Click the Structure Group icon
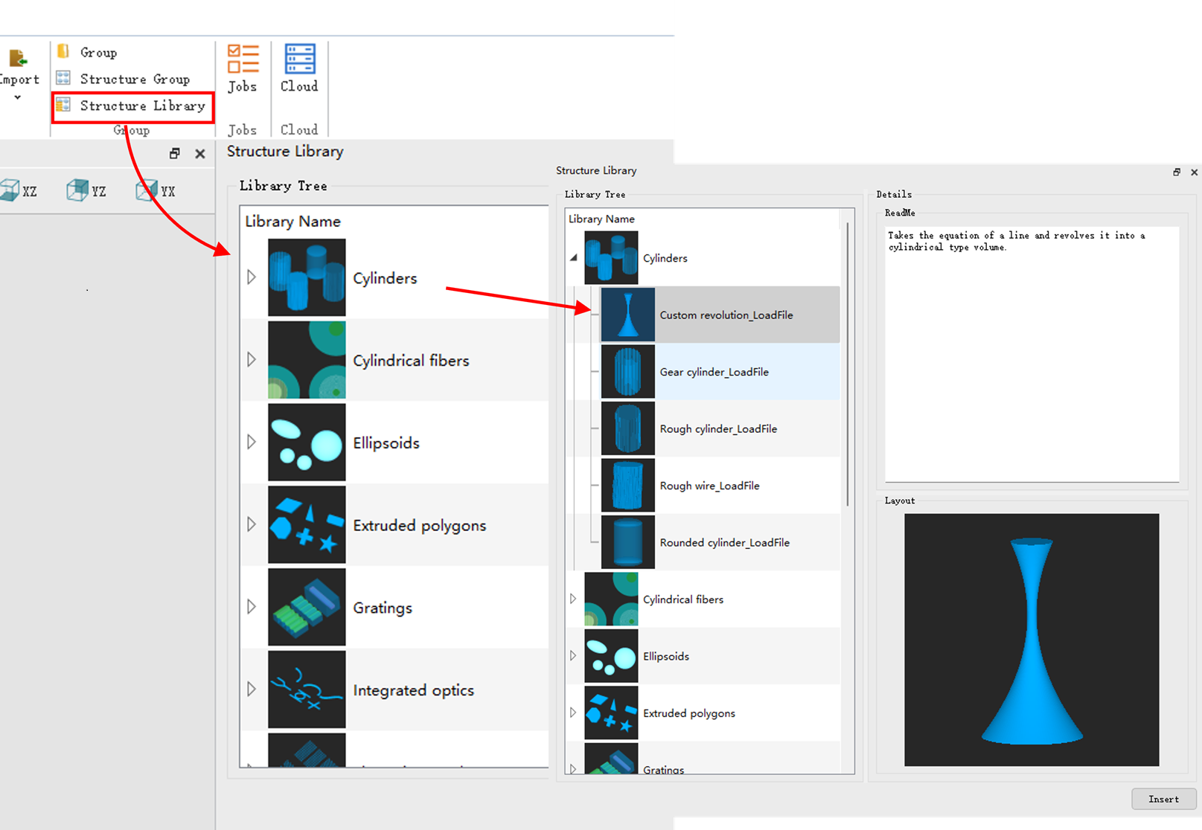1202x830 pixels. click(64, 78)
